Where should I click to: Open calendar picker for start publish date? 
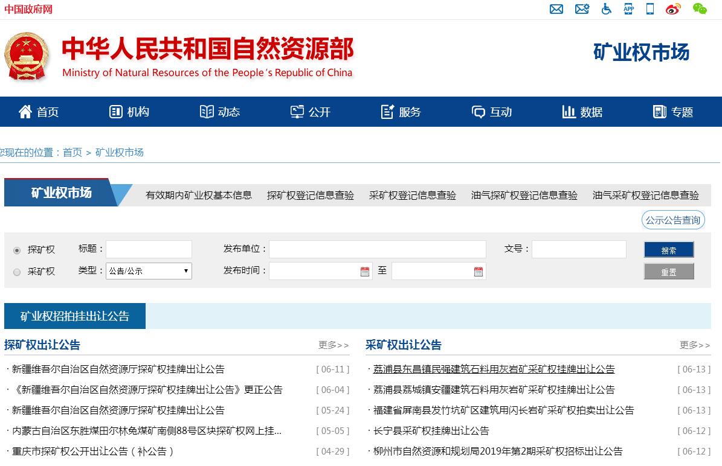click(x=365, y=272)
